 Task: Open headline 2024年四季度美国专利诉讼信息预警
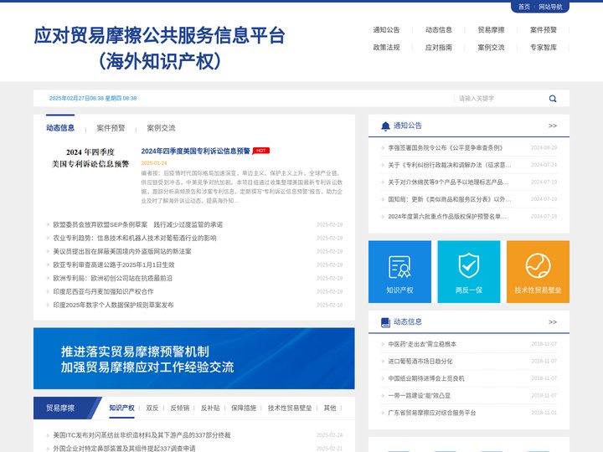click(195, 151)
